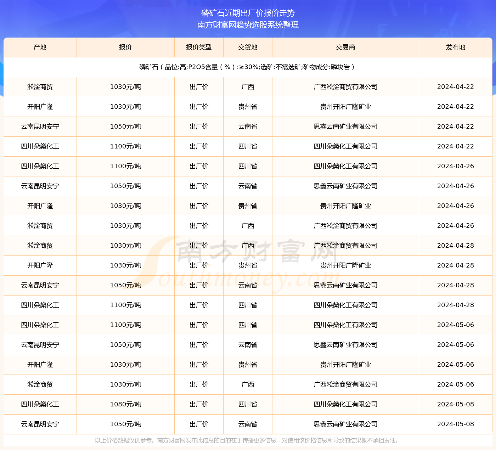Image resolution: width=496 pixels, height=450 pixels.
Task: Click 四川朵燊化工 origin in the 2024-05-06 row
Action: tap(40, 325)
